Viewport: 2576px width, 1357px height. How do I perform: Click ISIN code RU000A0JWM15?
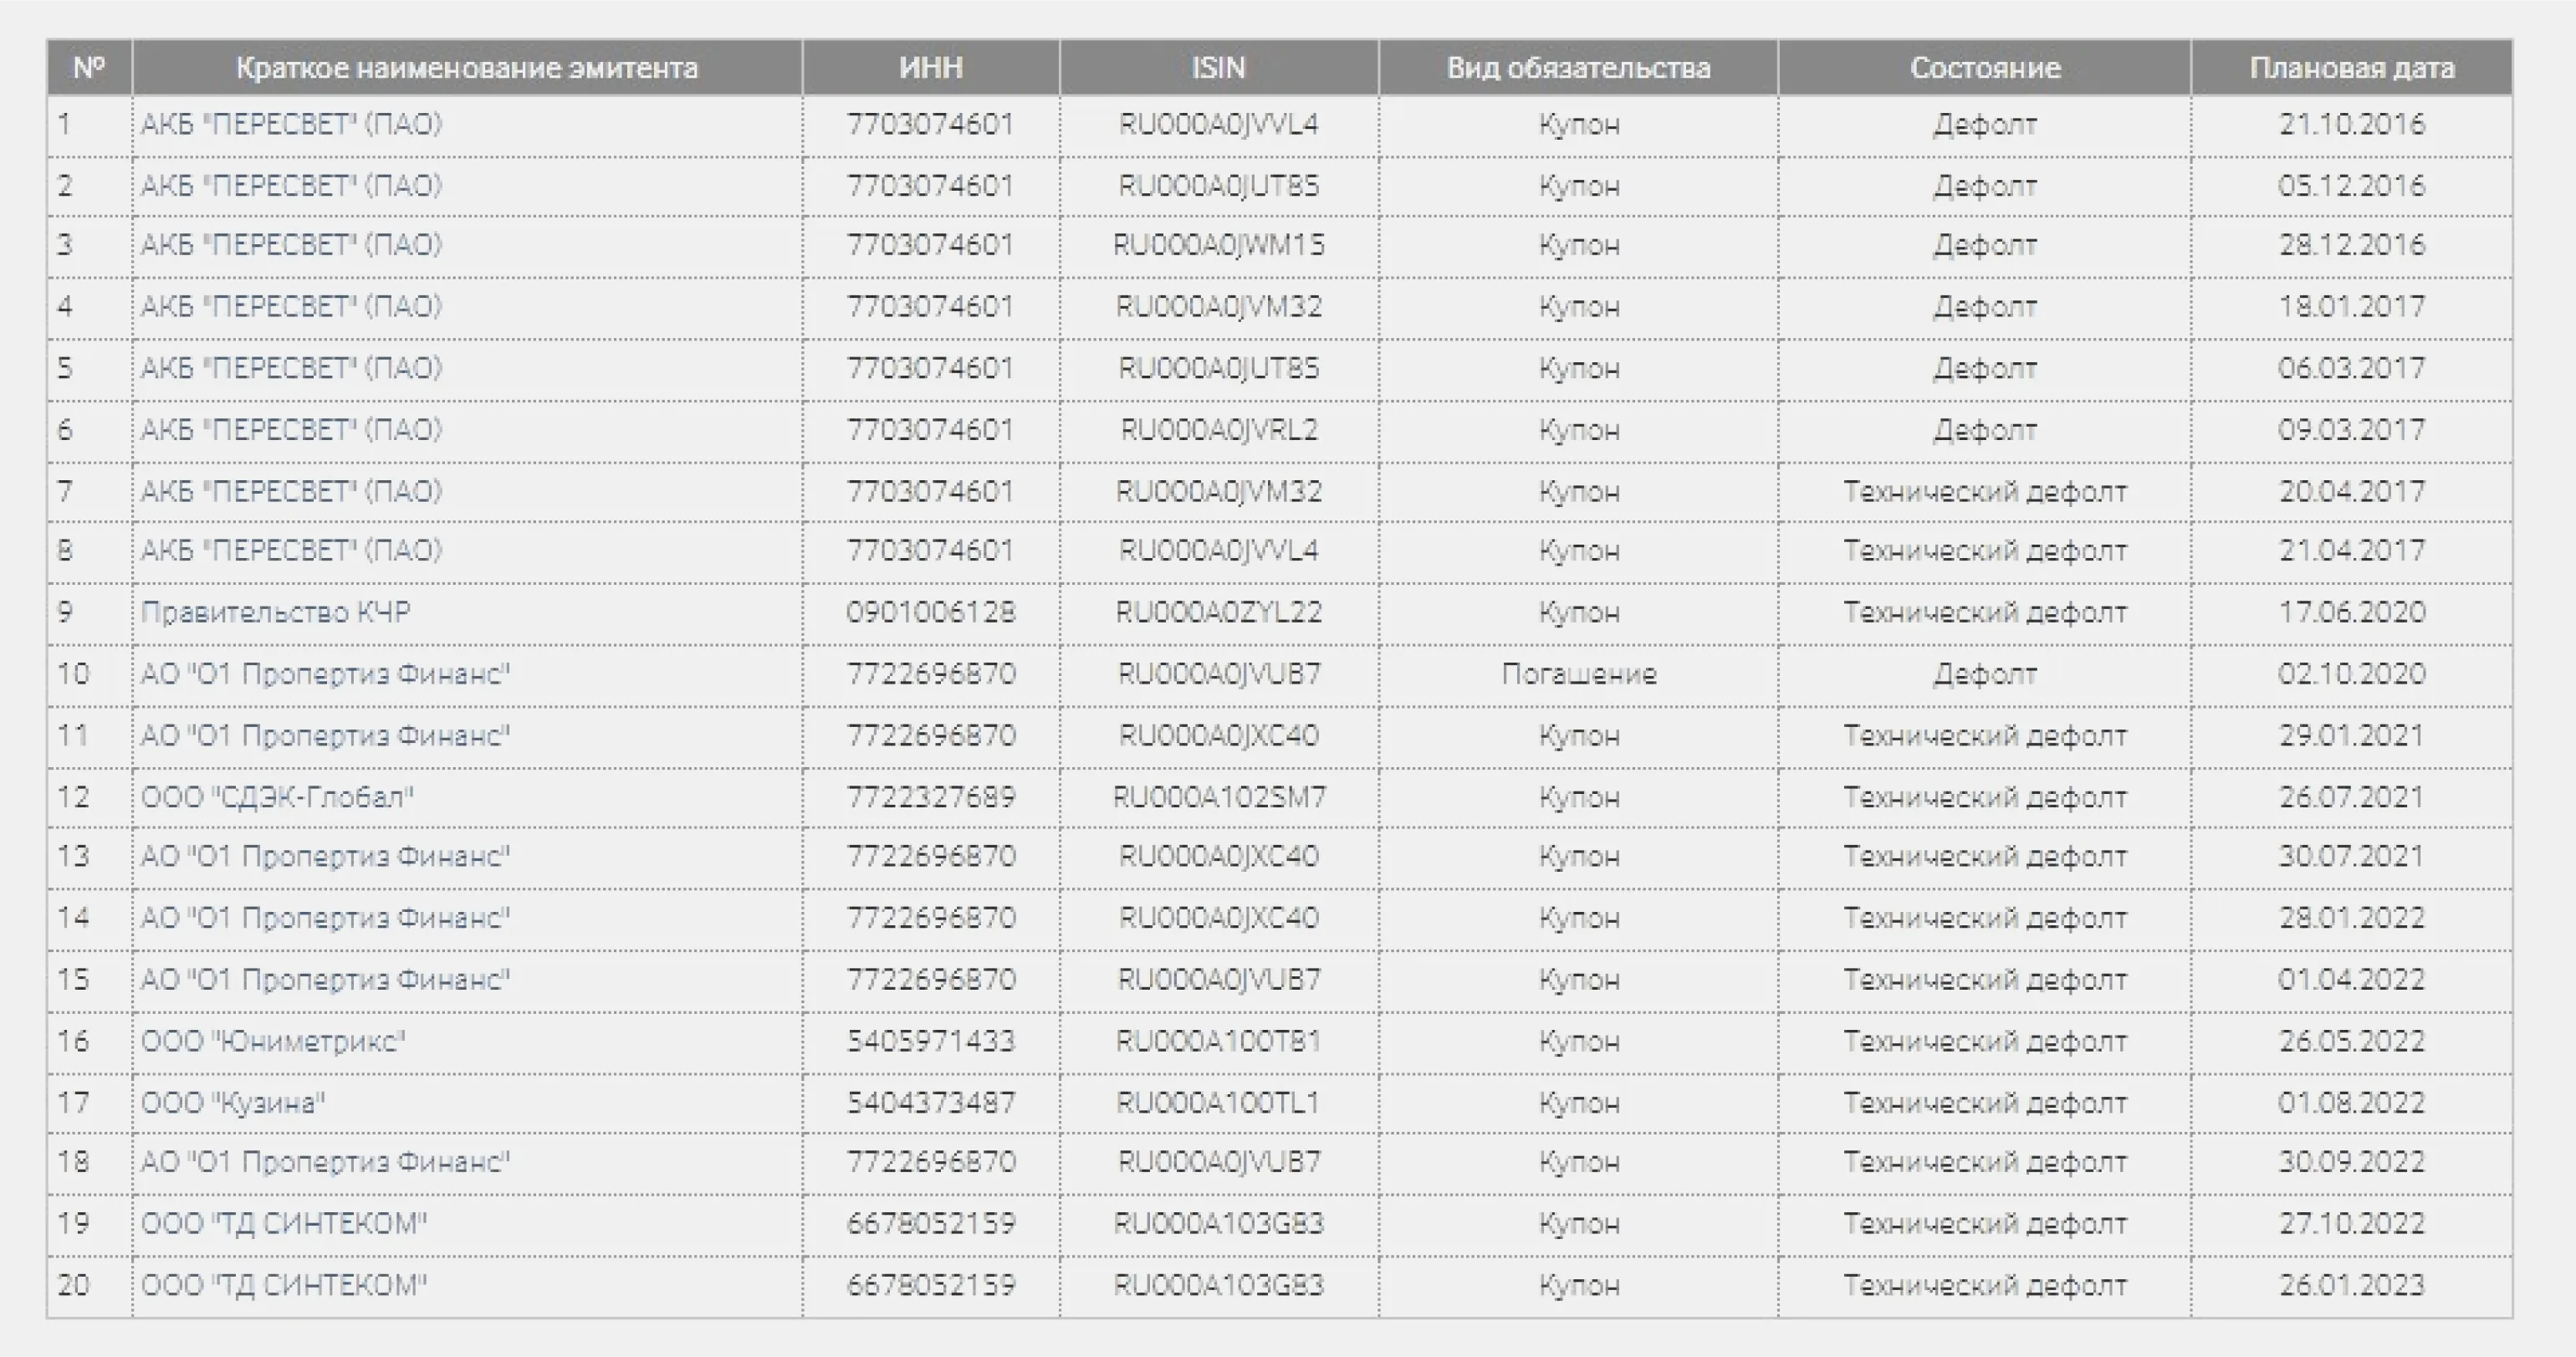coord(1218,245)
